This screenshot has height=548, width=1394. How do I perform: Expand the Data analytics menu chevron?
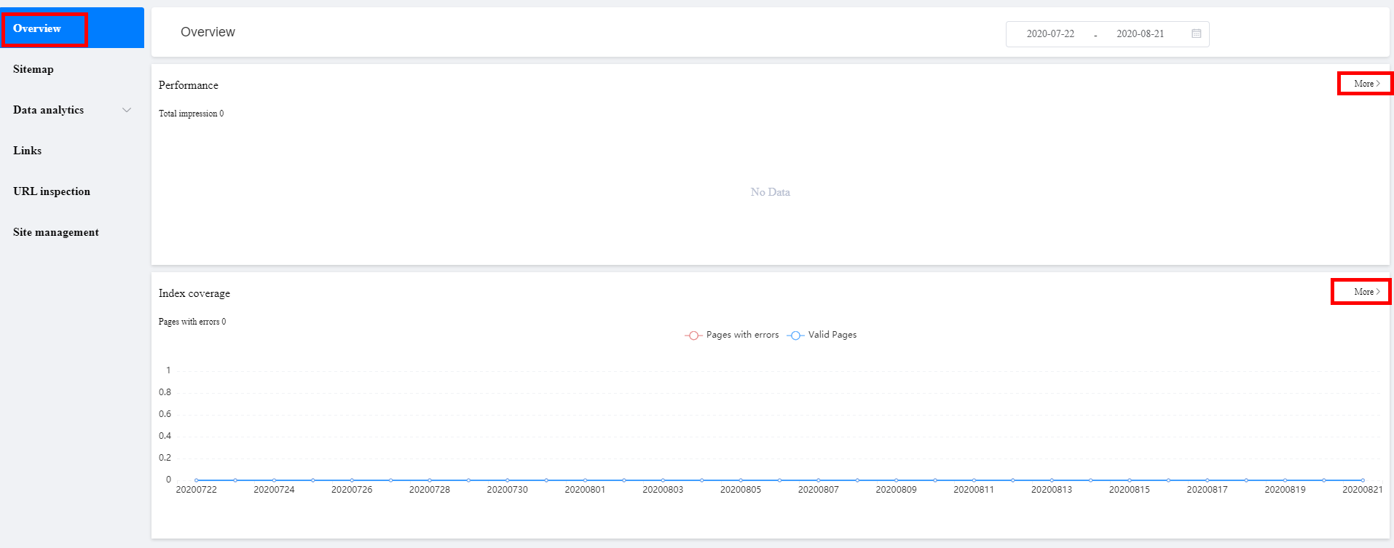tap(127, 110)
